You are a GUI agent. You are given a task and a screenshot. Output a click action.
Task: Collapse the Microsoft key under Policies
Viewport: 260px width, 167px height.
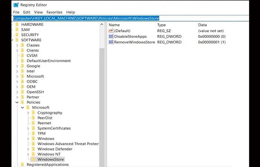coord(23,108)
